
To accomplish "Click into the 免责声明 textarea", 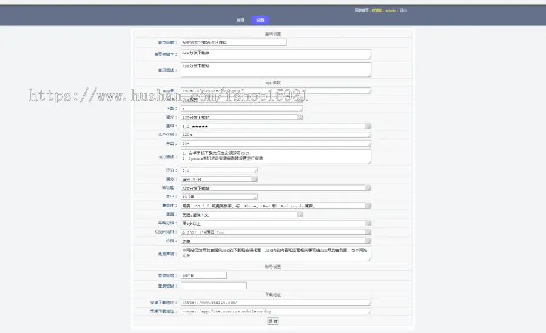I will coord(276,254).
